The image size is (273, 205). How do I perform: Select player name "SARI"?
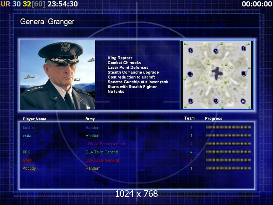coord(27,160)
